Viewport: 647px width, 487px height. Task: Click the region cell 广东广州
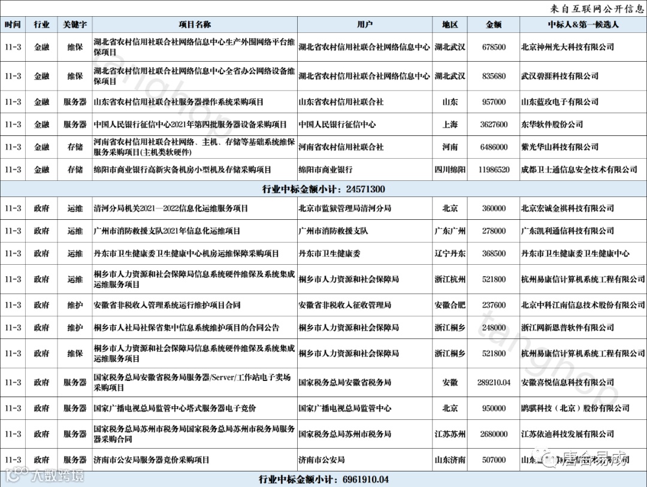point(450,231)
